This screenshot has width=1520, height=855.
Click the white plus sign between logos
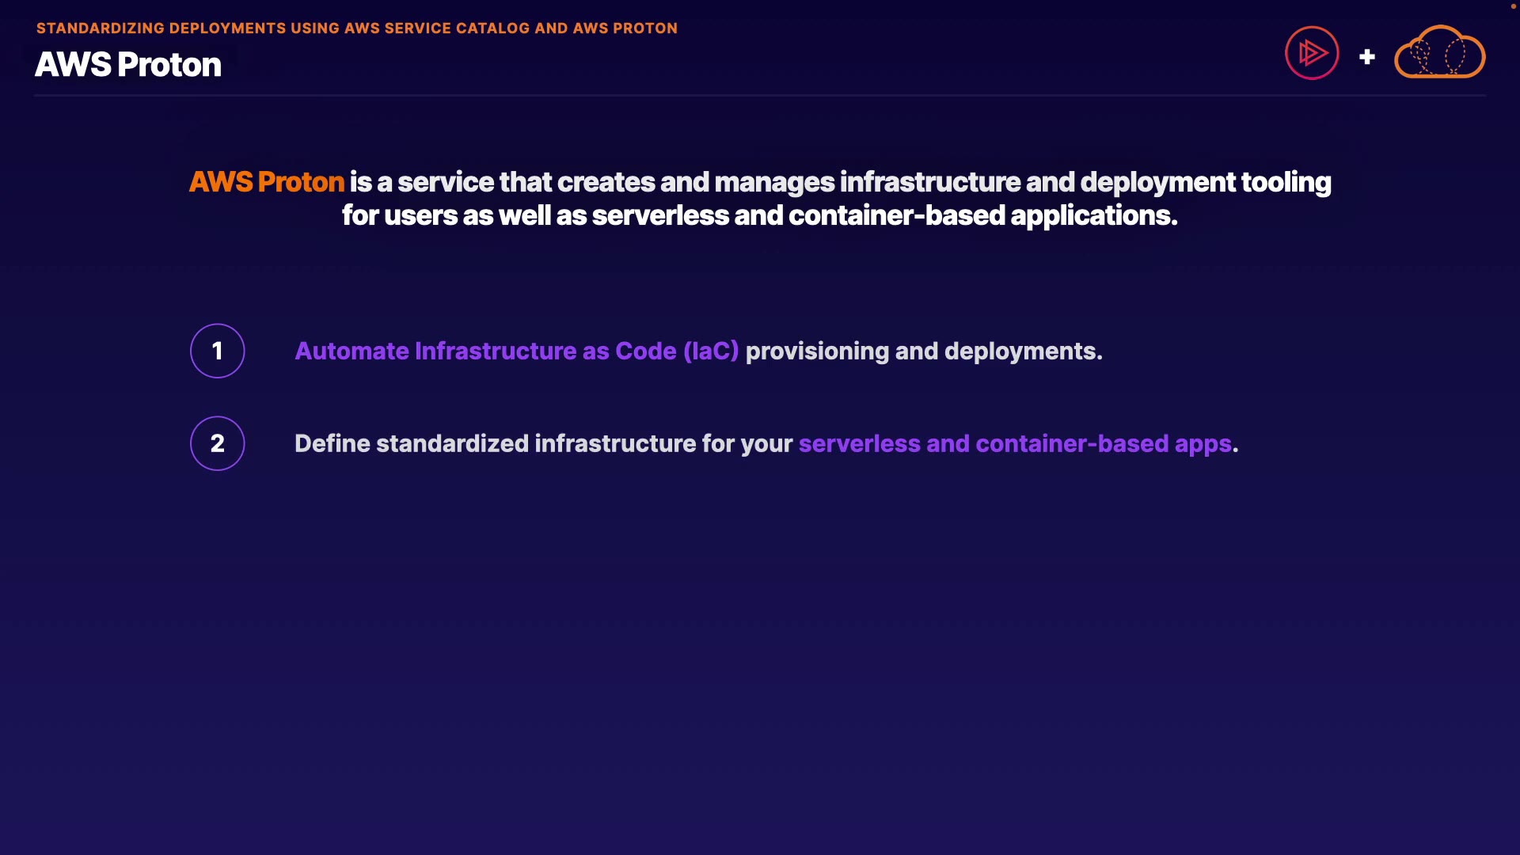pos(1367,57)
